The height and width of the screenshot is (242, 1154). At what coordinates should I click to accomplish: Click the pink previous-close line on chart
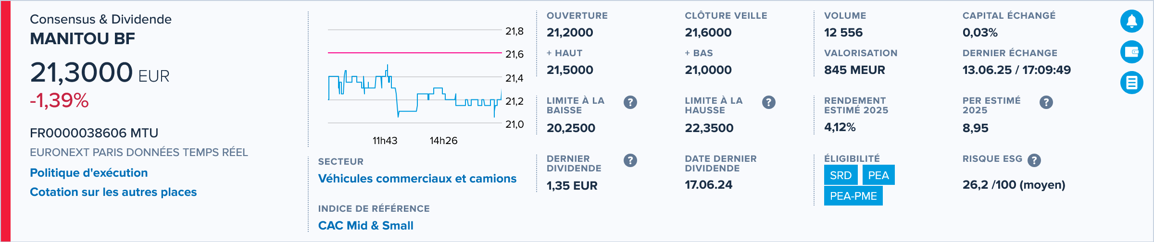point(415,53)
